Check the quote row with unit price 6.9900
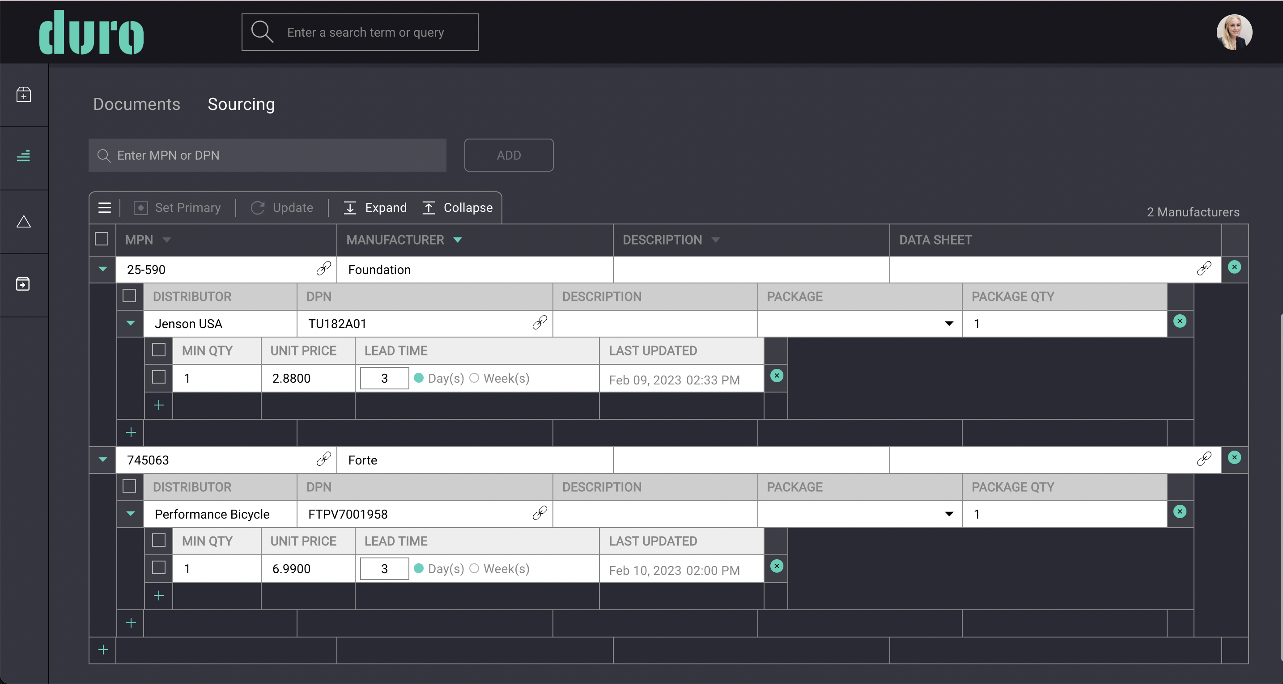The height and width of the screenshot is (684, 1283). coord(159,567)
